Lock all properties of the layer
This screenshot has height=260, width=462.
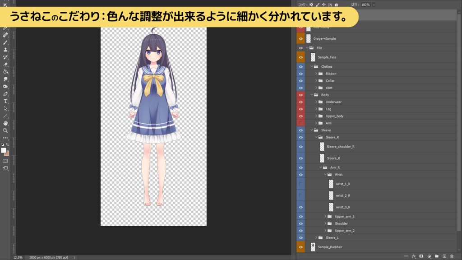[337, 5]
